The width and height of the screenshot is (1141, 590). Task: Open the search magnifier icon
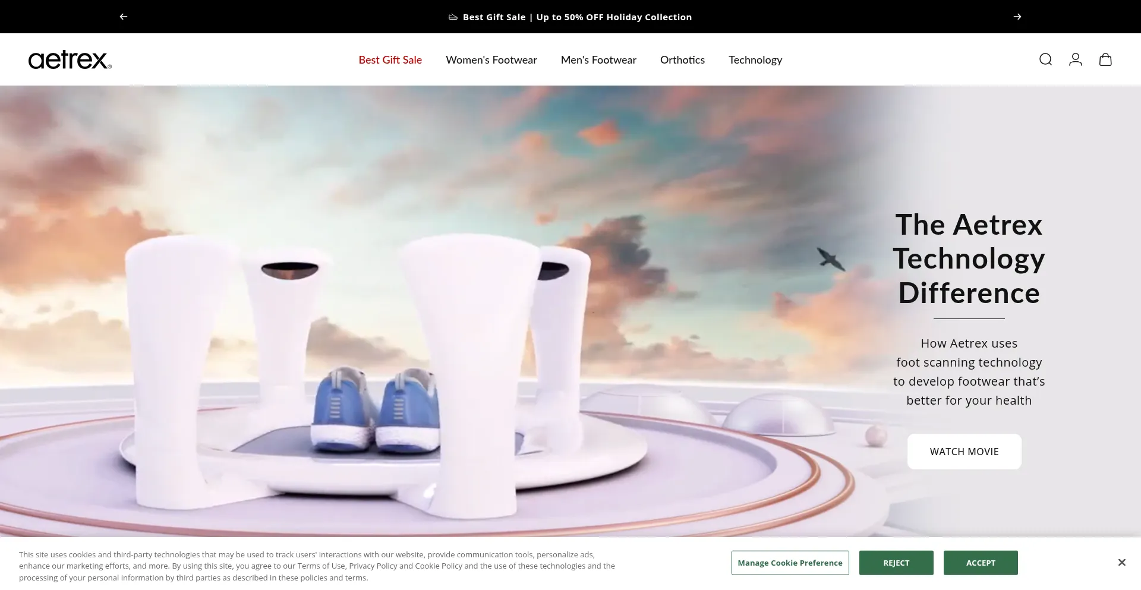(1045, 59)
